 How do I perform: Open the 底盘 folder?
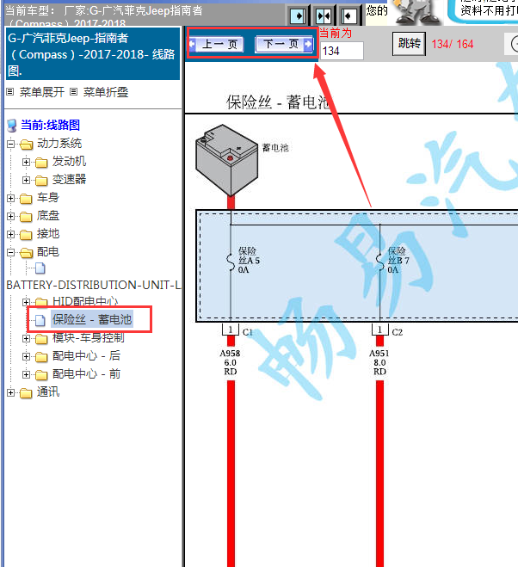click(x=47, y=215)
